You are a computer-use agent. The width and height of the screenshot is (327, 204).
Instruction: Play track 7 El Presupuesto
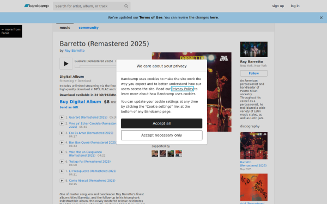coord(62,171)
